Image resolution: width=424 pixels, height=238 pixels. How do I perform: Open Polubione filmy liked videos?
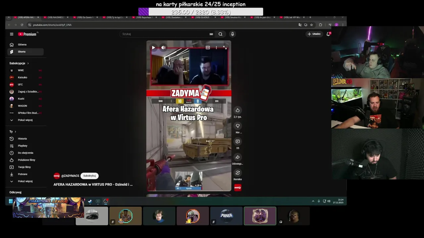coord(26,160)
